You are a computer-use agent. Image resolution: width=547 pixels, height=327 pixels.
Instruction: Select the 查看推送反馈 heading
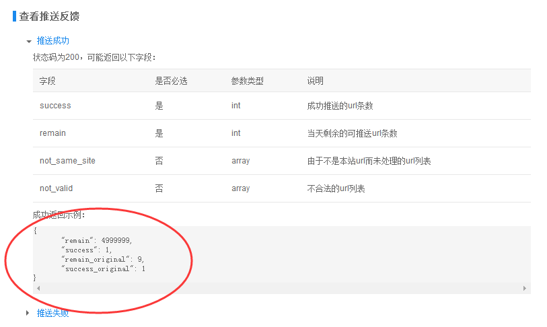point(49,16)
